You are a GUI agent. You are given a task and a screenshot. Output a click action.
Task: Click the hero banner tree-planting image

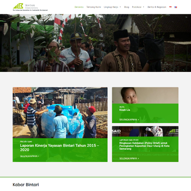pos(96,43)
